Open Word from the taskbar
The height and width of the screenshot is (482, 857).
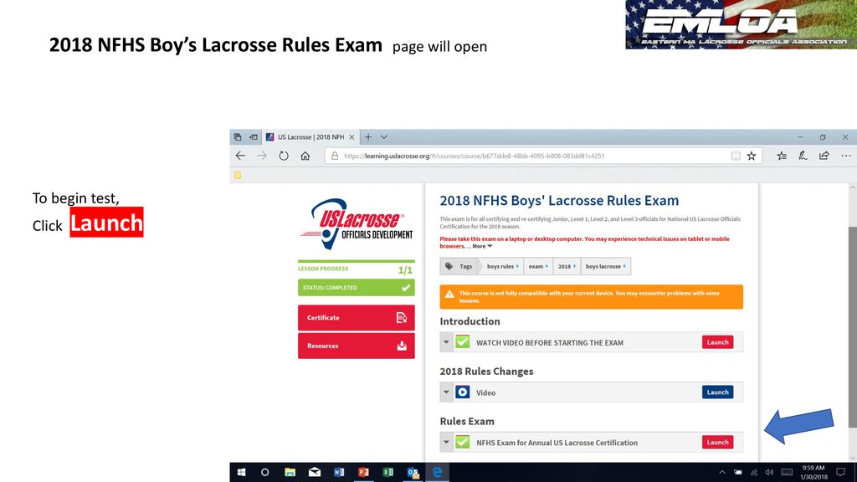[339, 472]
